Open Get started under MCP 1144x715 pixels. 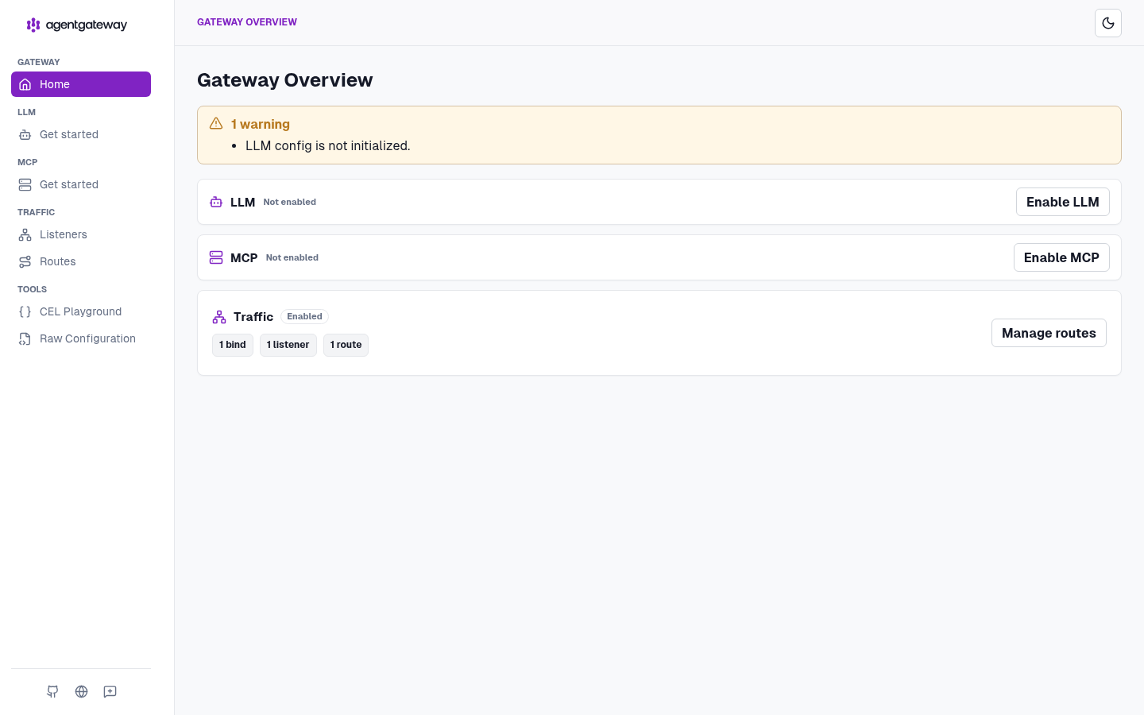(81, 184)
